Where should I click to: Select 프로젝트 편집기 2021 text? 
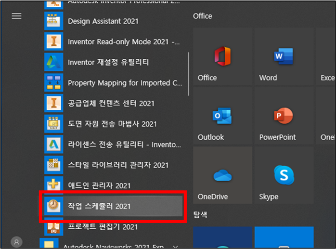pos(103,227)
